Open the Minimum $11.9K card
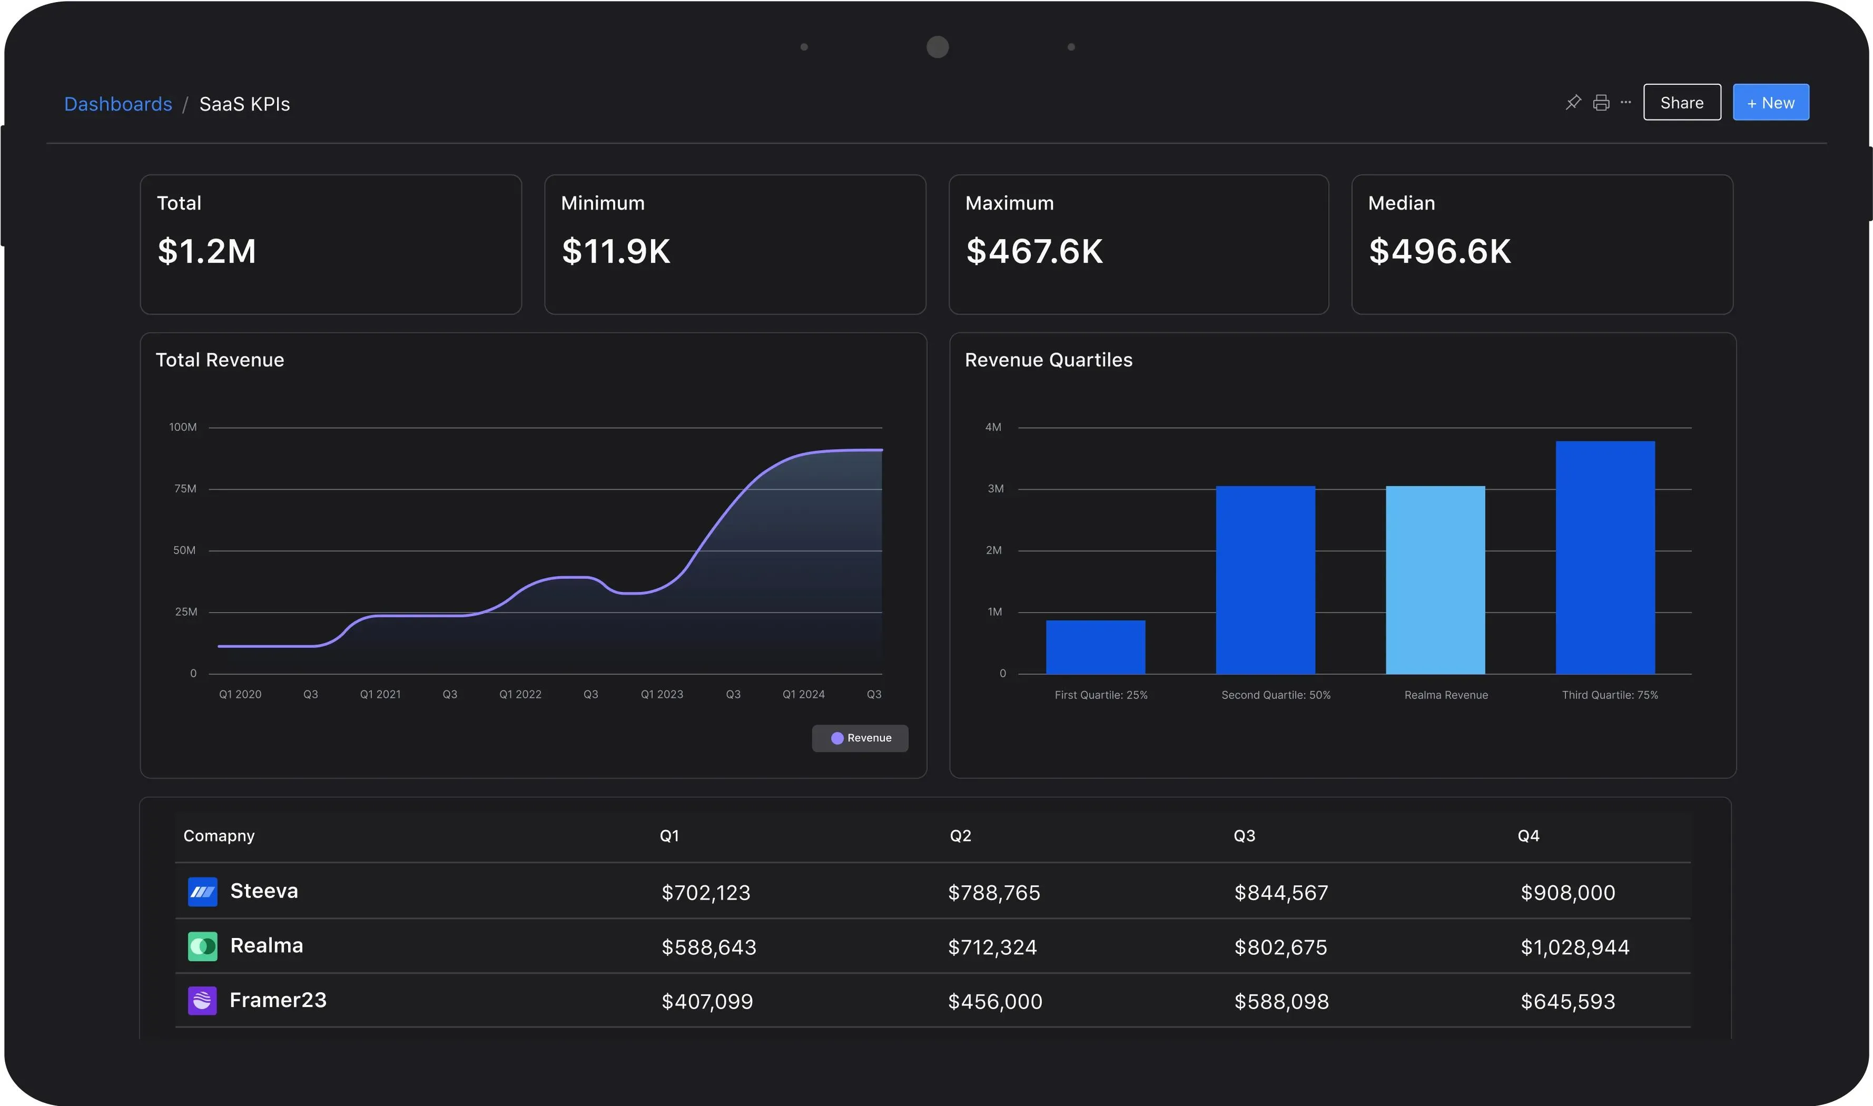This screenshot has width=1873, height=1106. click(735, 244)
